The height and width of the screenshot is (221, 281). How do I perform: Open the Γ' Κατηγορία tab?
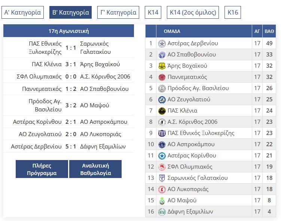pos(118,12)
